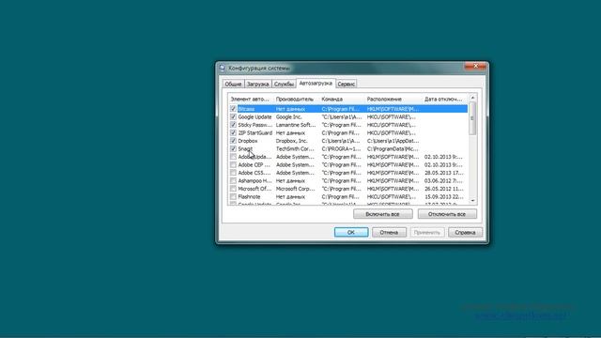601x338 pixels.
Task: Tick the Adobe CEP startup checkbox
Action: [233, 165]
